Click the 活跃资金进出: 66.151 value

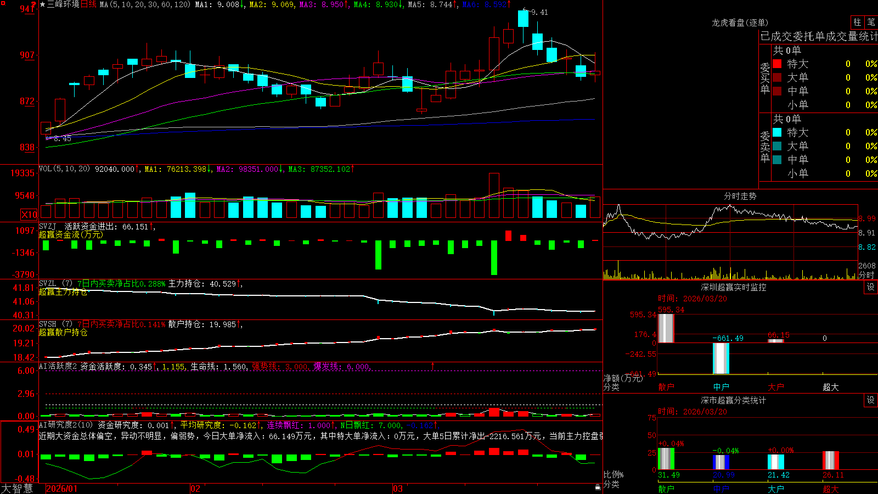[x=106, y=227]
